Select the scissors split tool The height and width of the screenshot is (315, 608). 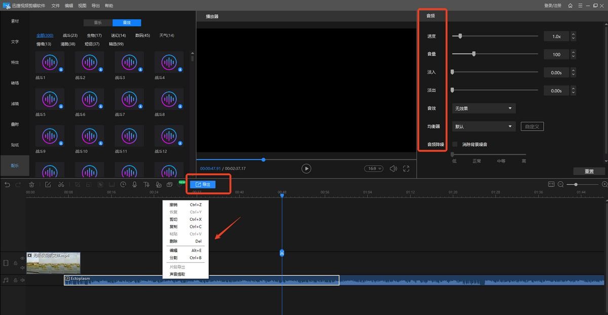pyautogui.click(x=61, y=185)
